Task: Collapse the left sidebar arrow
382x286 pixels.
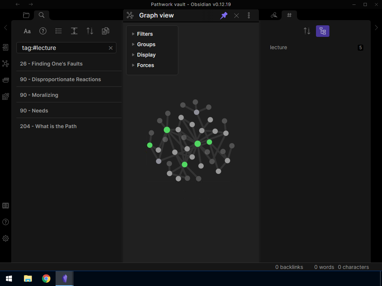Action: pos(6,28)
